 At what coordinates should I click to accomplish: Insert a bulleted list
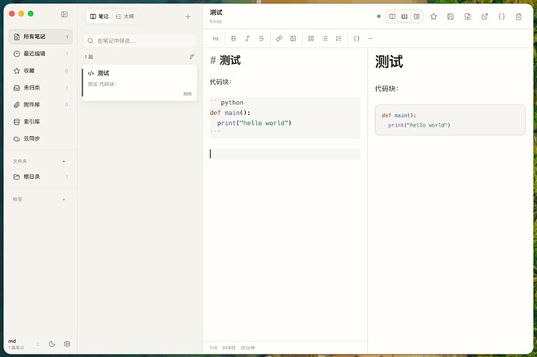325,39
